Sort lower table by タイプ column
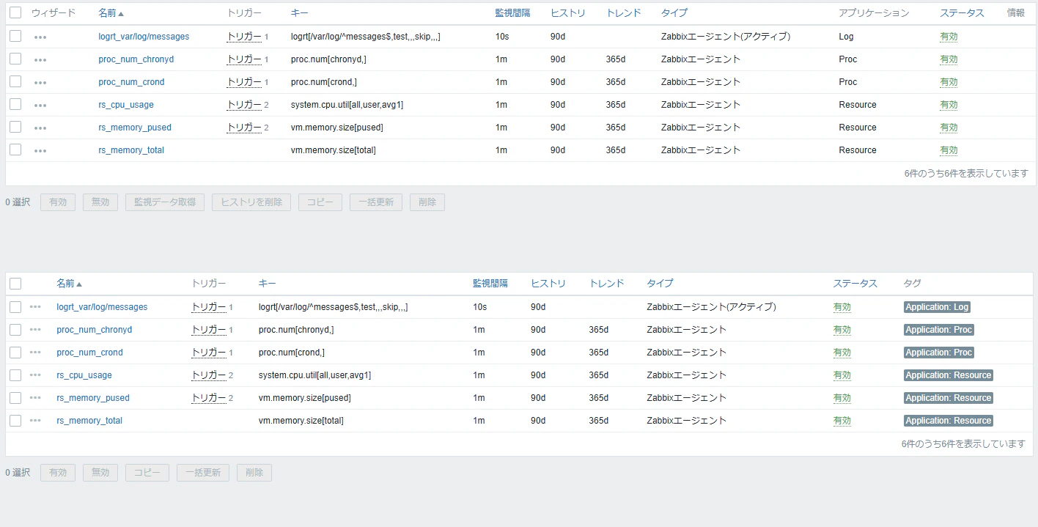 [660, 284]
